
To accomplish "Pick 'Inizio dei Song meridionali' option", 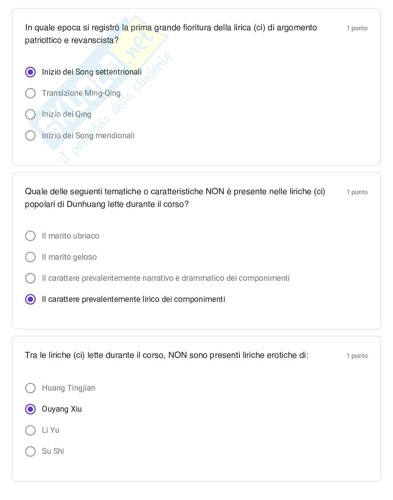I will pyautogui.click(x=31, y=135).
